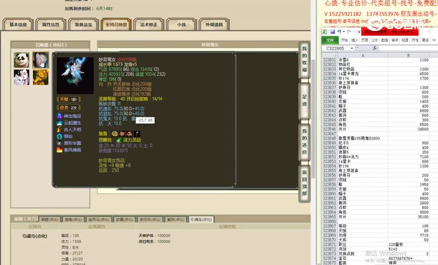Click the 妙音鸾女 pet portrait

[75, 75]
